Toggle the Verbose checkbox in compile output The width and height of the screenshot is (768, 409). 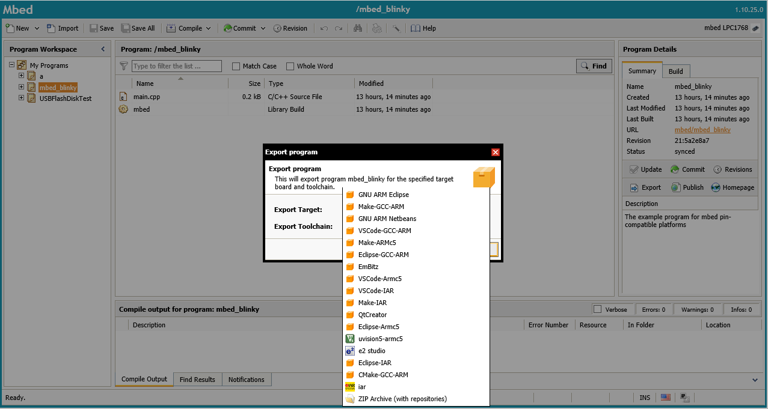[597, 309]
